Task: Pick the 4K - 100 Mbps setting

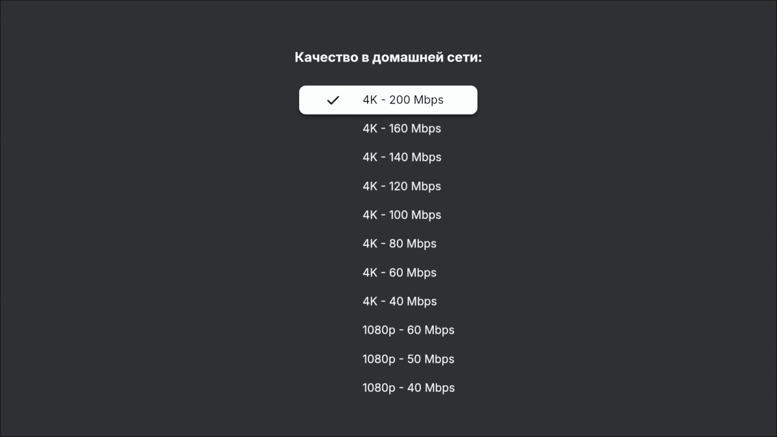Action: click(x=401, y=214)
